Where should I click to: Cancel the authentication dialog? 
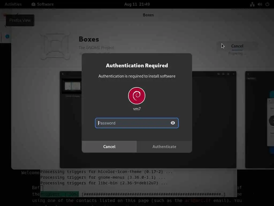(x=109, y=147)
